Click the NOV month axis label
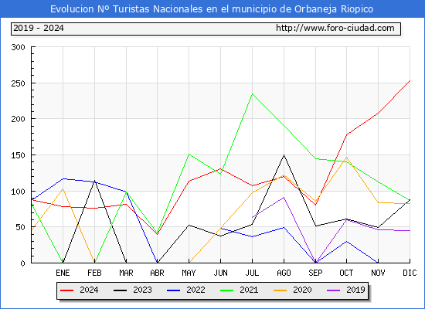This screenshot has width=425, height=309. [378, 273]
